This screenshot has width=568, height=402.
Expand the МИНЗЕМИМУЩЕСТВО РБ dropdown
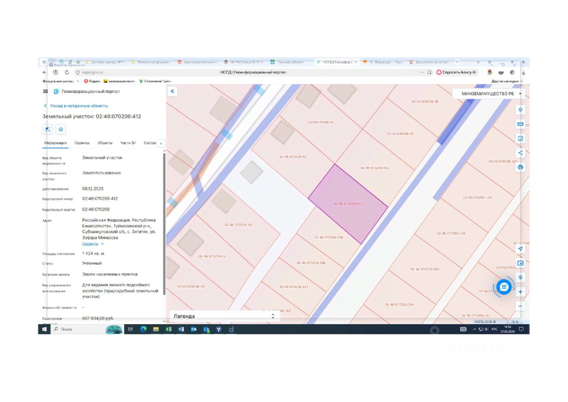pyautogui.click(x=489, y=94)
